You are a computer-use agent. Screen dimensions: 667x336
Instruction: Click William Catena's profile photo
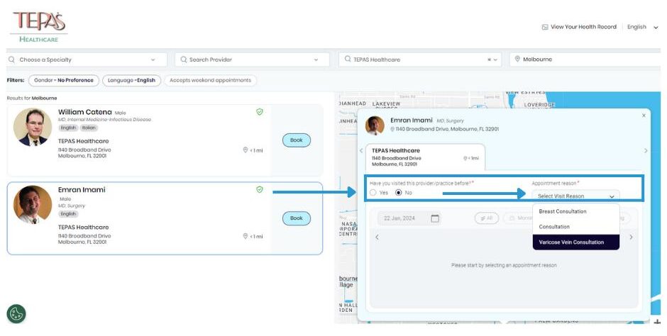[33, 127]
